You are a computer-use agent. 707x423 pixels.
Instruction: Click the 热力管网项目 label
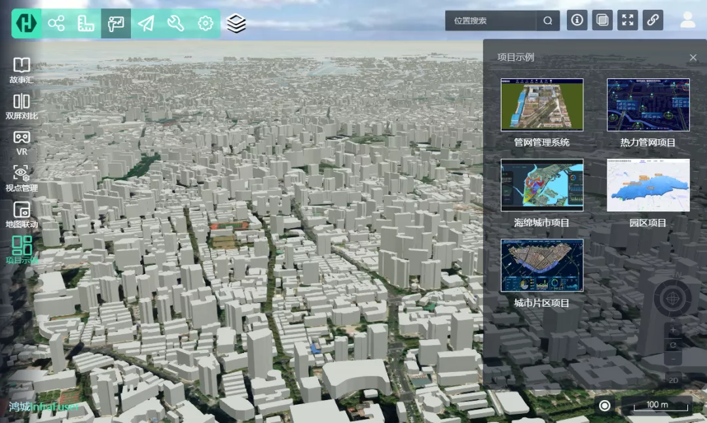coord(648,143)
